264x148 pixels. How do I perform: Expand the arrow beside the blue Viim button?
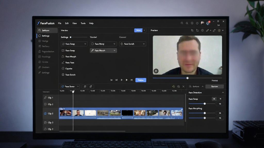coord(144,30)
